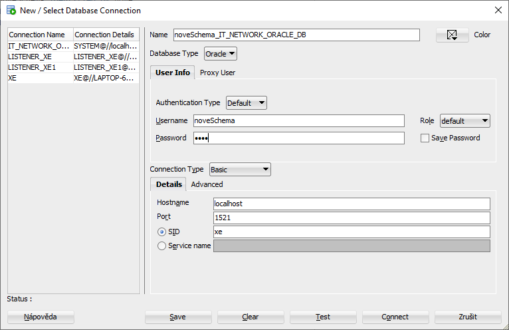Select the Service name radio button
509x330 pixels.
pyautogui.click(x=161, y=246)
